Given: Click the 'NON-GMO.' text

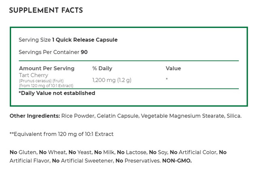Looking at the screenshot, I should point(177,161).
